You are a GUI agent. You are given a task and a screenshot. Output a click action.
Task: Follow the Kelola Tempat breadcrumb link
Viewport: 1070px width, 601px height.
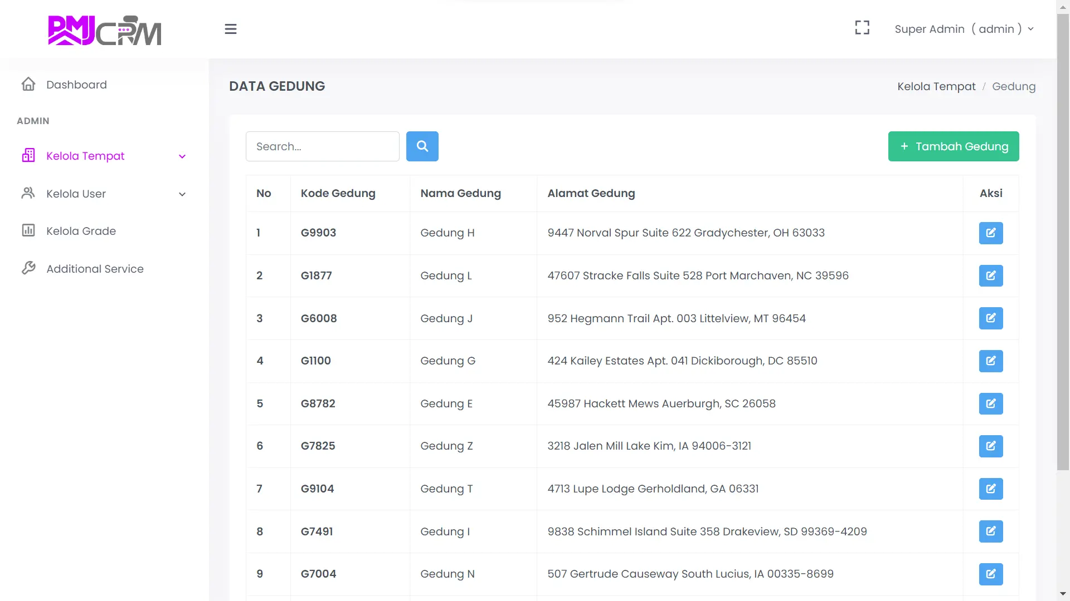point(936,86)
